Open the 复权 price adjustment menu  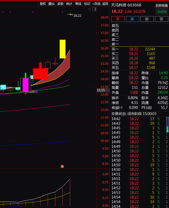point(43,4)
